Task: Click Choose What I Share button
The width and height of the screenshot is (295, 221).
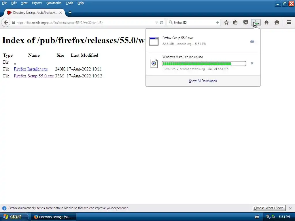Action: (269, 208)
